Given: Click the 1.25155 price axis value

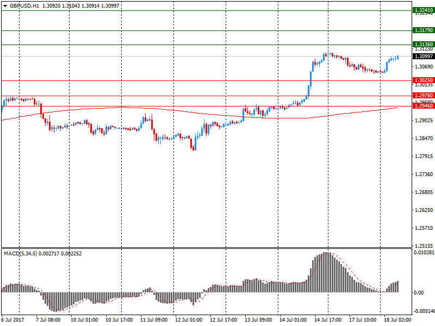Looking at the screenshot, I should coord(424,246).
